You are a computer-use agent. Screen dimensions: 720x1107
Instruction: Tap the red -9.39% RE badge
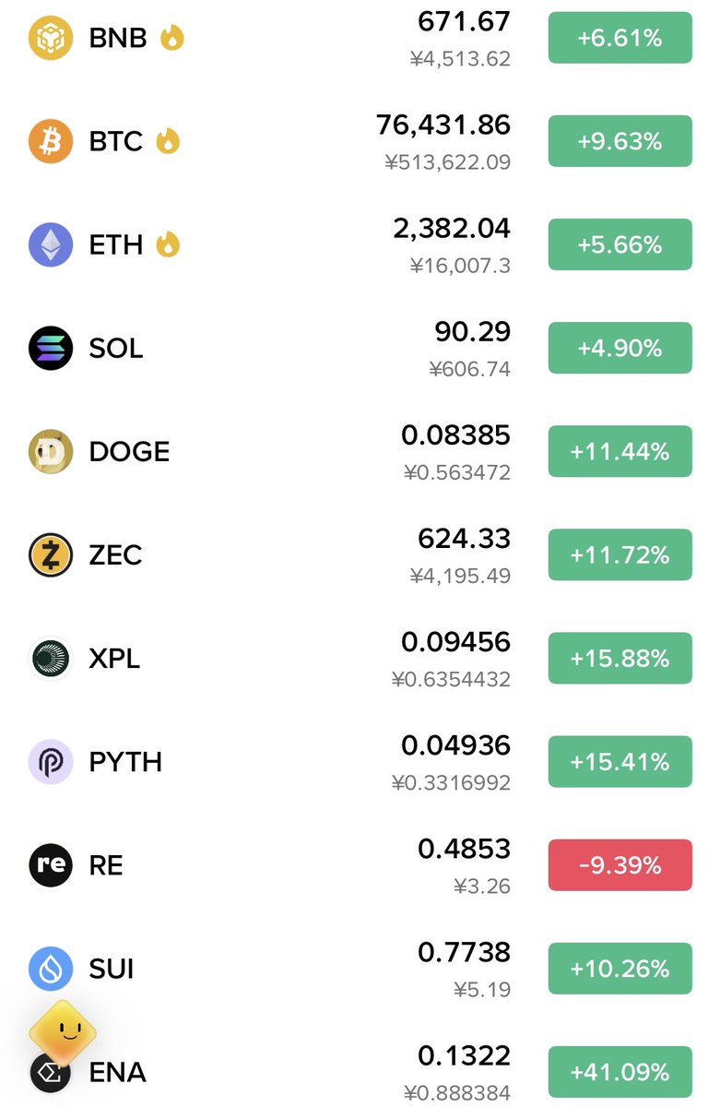[x=620, y=864]
